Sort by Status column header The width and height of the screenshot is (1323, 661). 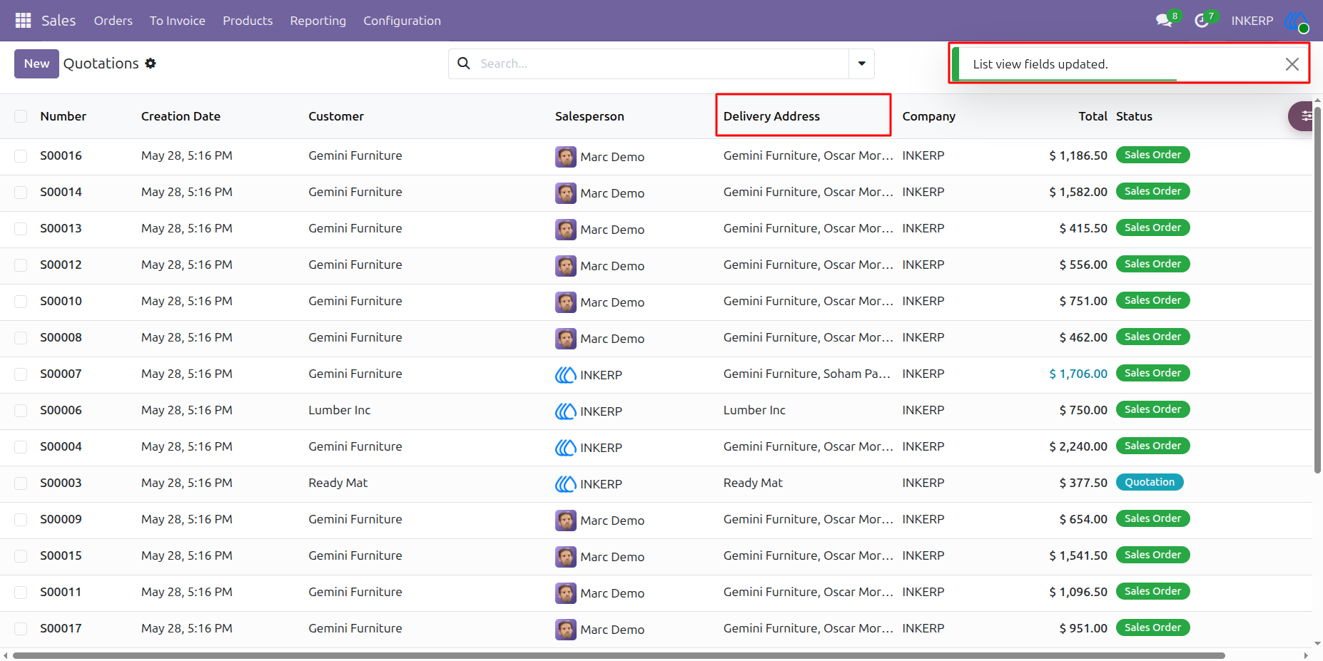(x=1134, y=116)
